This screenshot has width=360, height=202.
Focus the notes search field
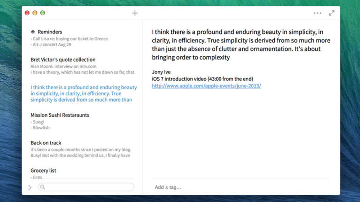88,187
